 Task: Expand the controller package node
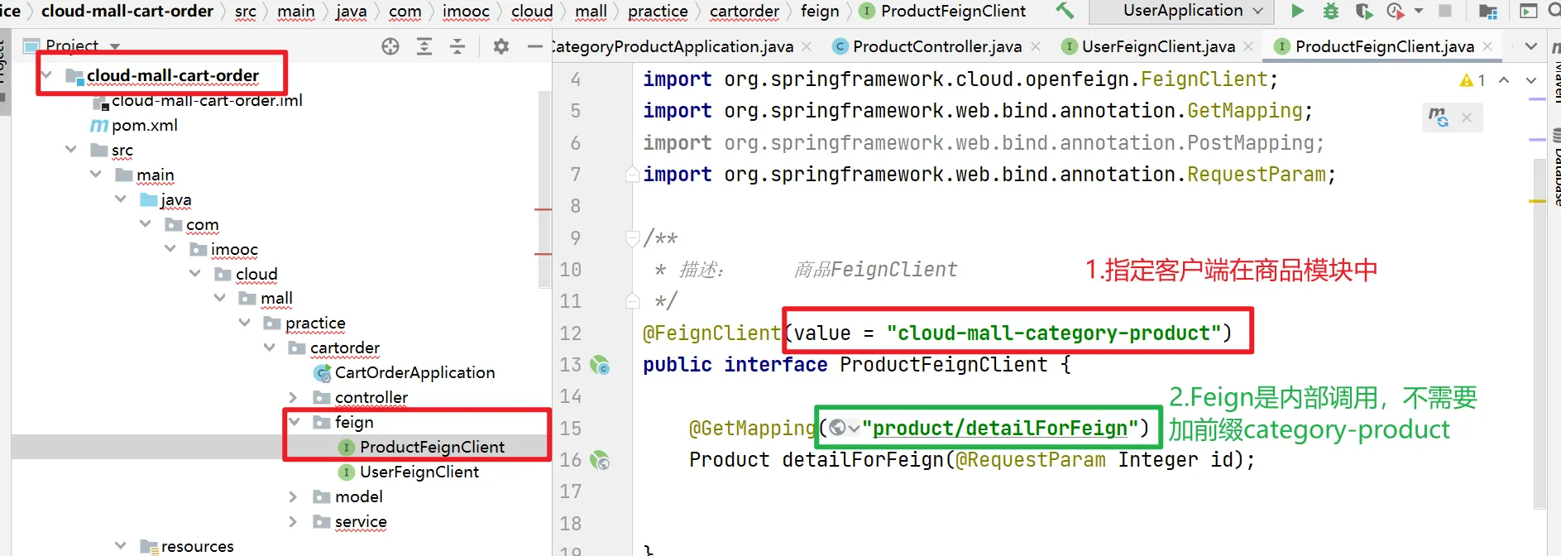(293, 398)
